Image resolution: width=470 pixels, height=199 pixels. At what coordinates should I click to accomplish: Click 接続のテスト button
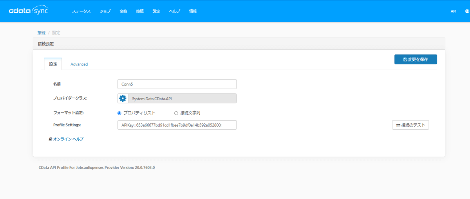pyautogui.click(x=410, y=125)
